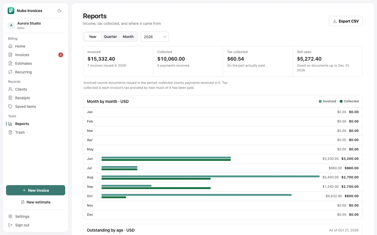Create a New invoice
The width and height of the screenshot is (377, 235).
[x=36, y=190]
